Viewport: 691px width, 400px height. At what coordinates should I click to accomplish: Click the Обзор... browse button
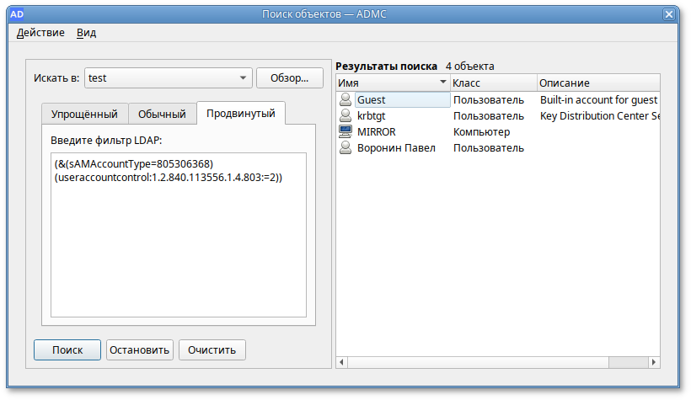point(289,78)
